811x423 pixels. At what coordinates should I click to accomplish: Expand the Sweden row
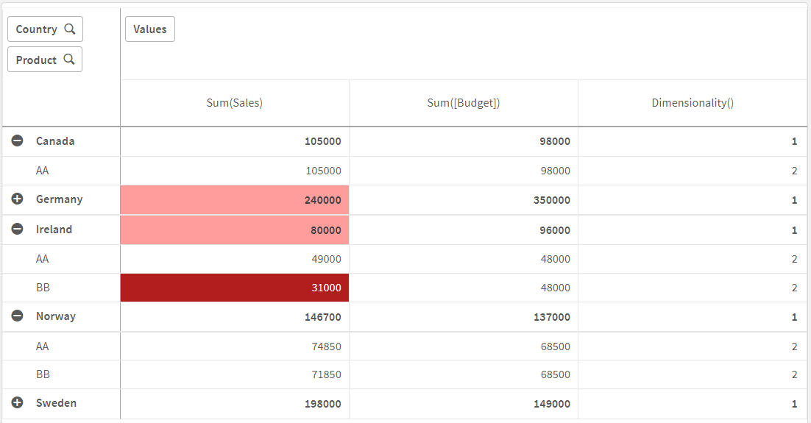click(18, 403)
